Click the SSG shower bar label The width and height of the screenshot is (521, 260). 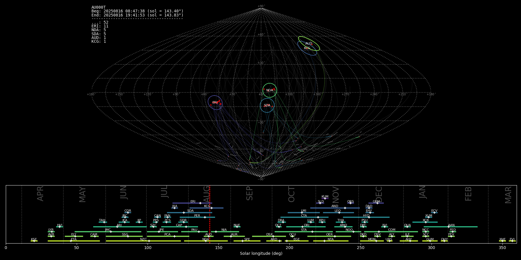tap(125, 235)
